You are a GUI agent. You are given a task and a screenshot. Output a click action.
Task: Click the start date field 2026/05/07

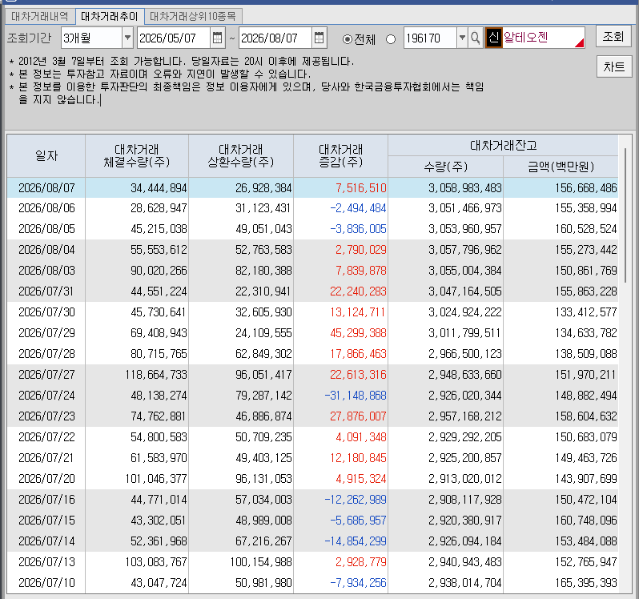(174, 38)
